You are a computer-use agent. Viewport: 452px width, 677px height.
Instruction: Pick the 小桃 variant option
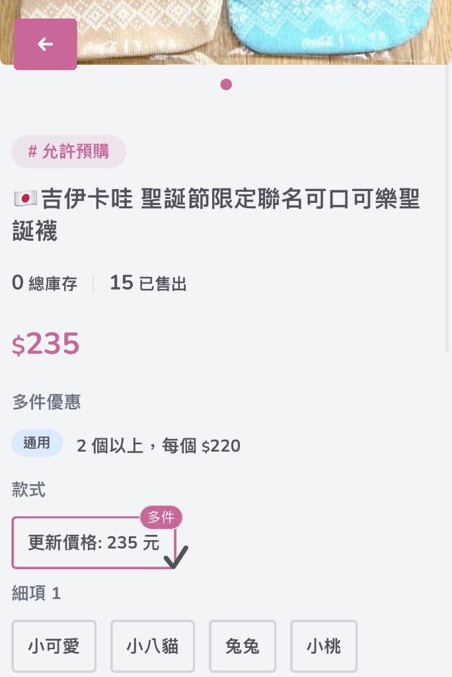[x=324, y=647]
